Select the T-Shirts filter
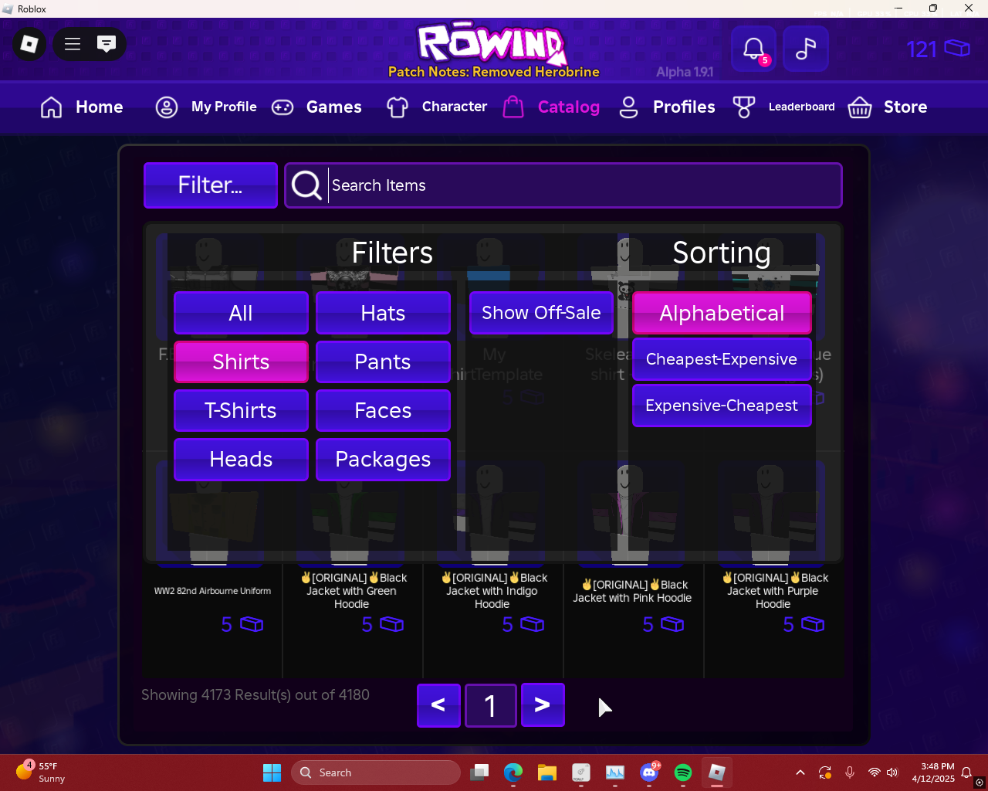 (x=241, y=410)
